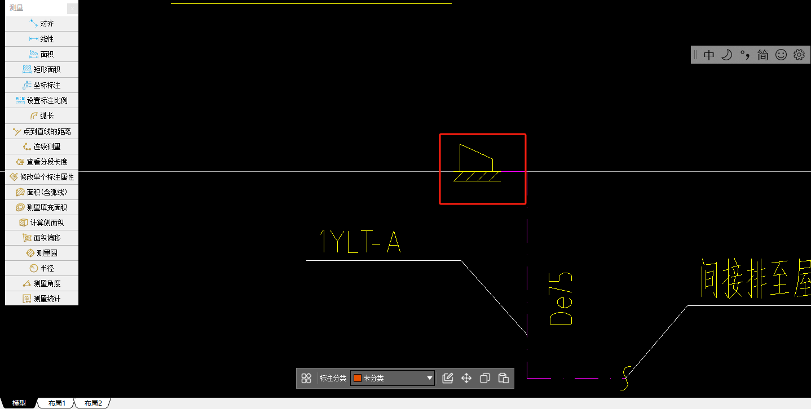Click the four-squares grid icon in the bottom toolbar
This screenshot has height=409, width=811.
(306, 378)
